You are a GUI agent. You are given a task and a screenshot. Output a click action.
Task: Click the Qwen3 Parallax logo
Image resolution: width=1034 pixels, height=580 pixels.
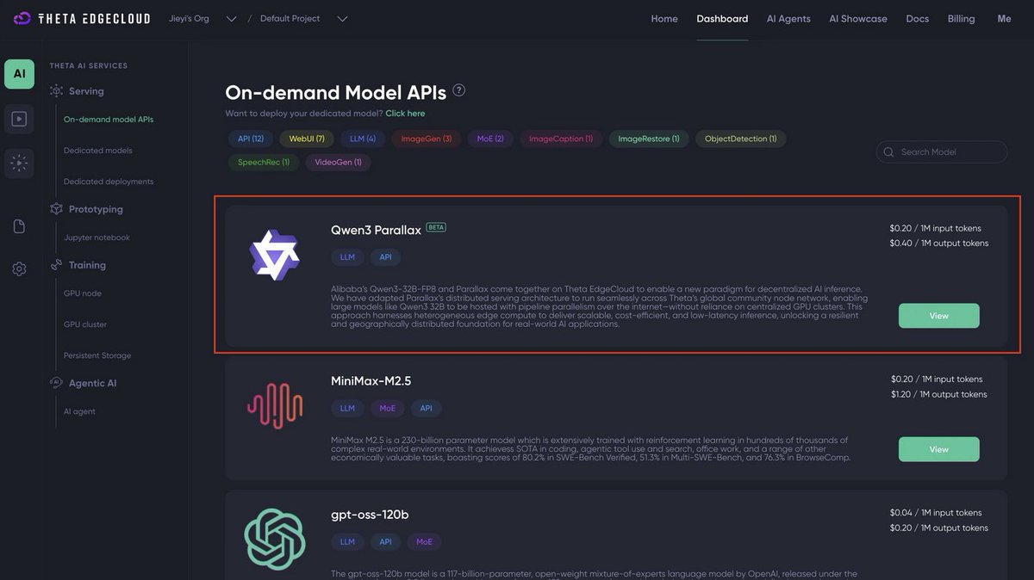coord(274,255)
